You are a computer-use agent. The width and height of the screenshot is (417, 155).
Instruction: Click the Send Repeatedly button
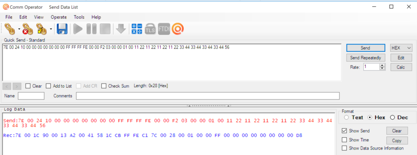click(365, 58)
